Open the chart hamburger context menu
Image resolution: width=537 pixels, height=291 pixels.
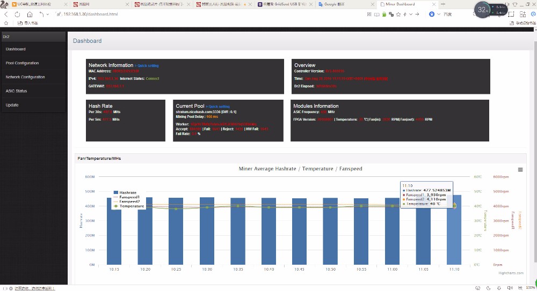pyautogui.click(x=520, y=169)
